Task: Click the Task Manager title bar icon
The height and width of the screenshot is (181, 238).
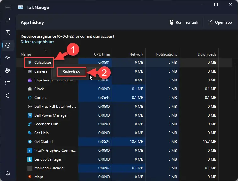Action: pos(20,7)
